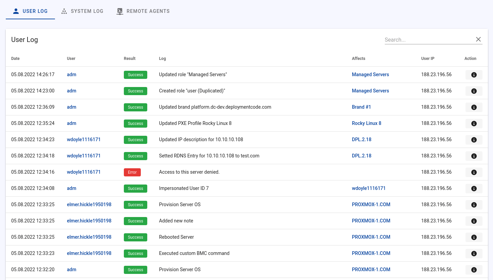
Task: Select the User Log tab
Action: tap(30, 11)
